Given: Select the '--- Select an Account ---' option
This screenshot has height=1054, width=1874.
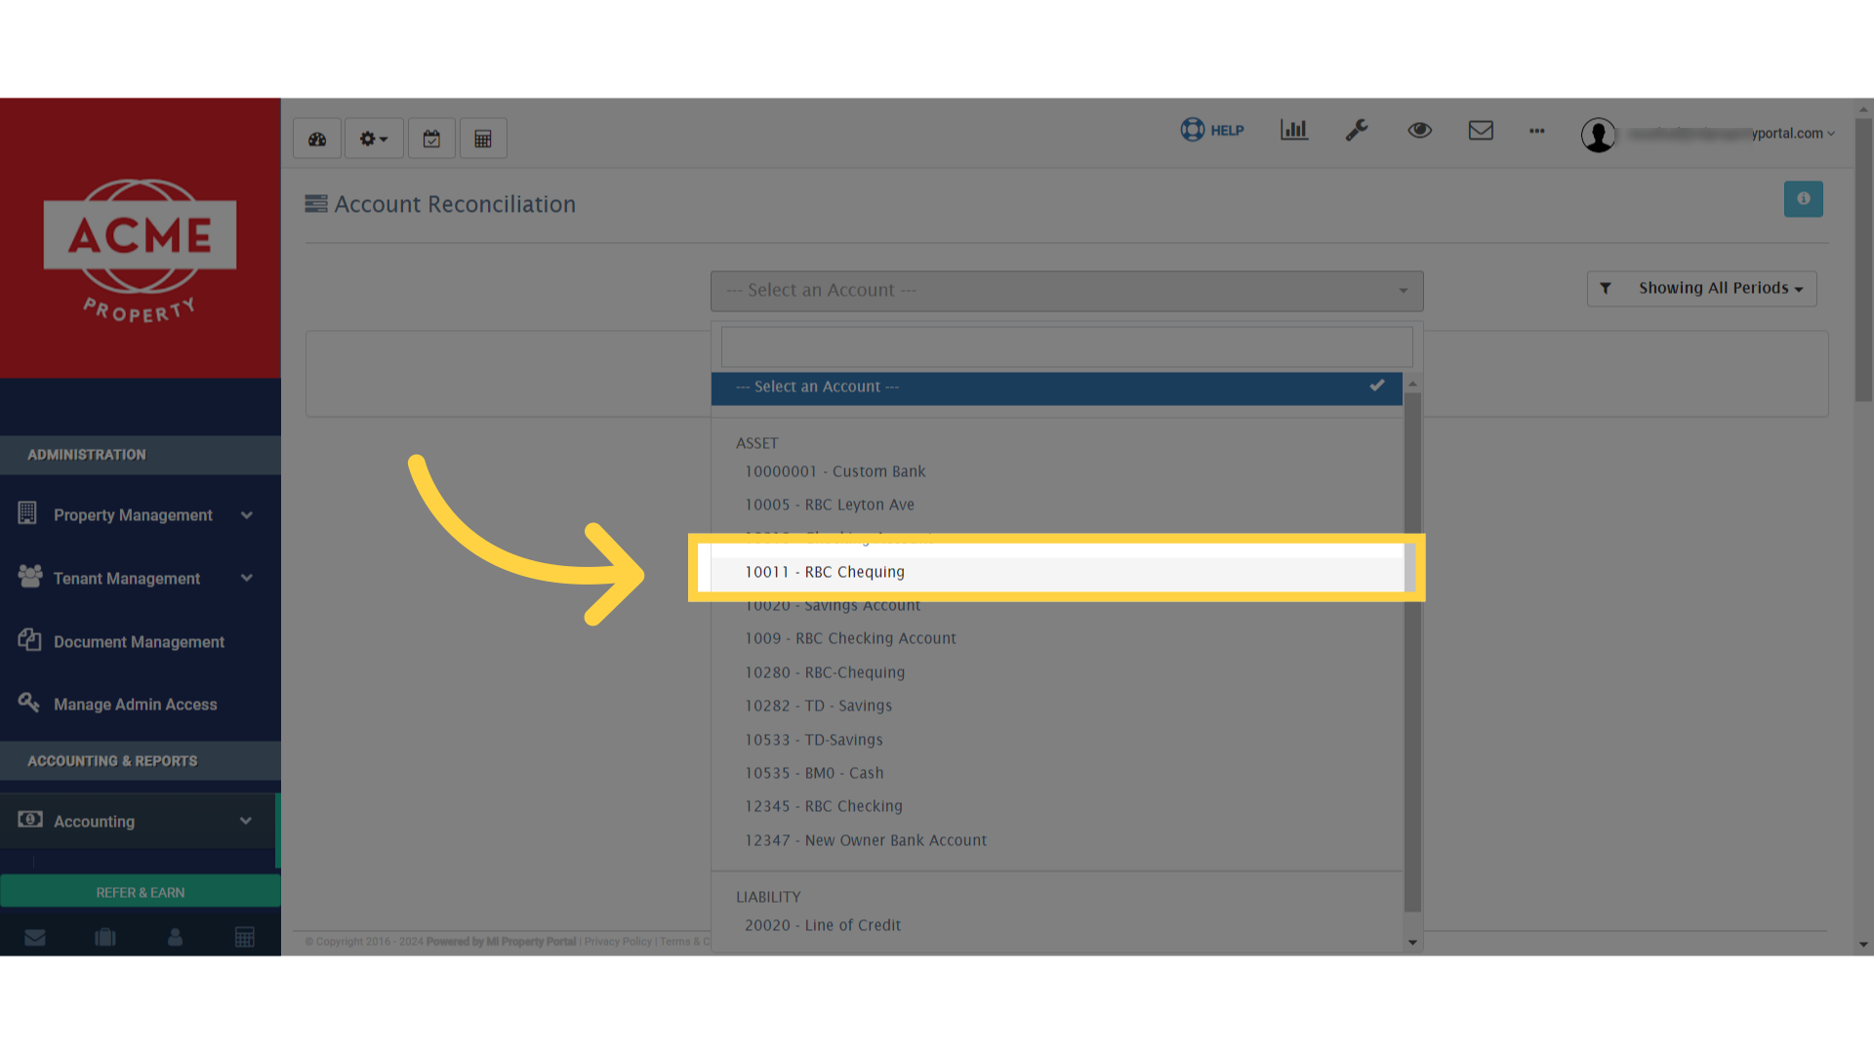Looking at the screenshot, I should [1056, 387].
